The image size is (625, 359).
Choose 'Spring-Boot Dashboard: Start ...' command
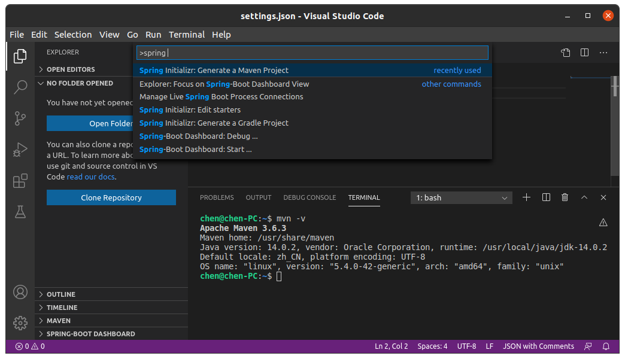[312, 150]
